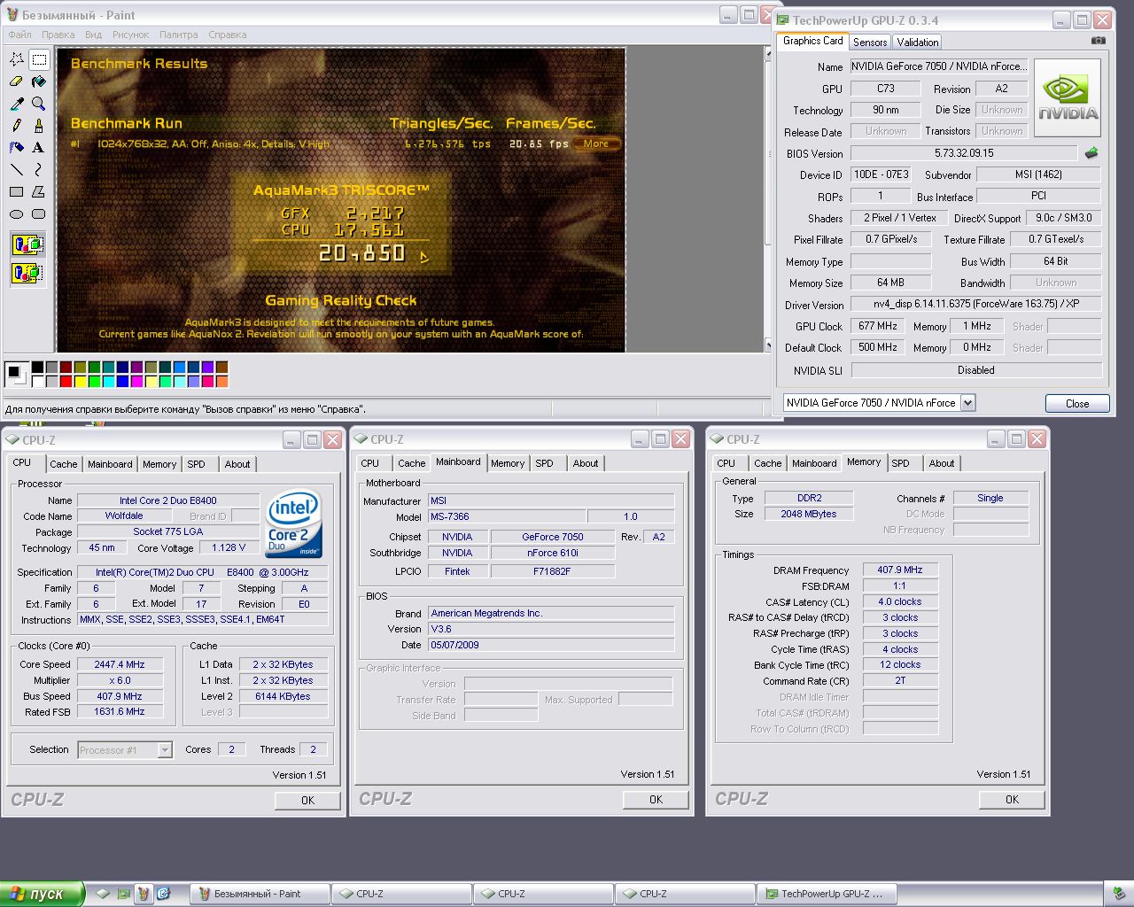Click the BIOS save chip icon in GPU-Z

point(1091,153)
